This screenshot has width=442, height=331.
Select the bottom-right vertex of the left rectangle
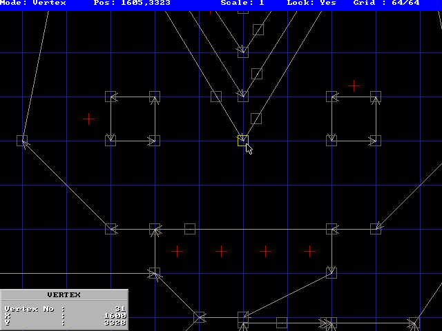click(x=155, y=141)
